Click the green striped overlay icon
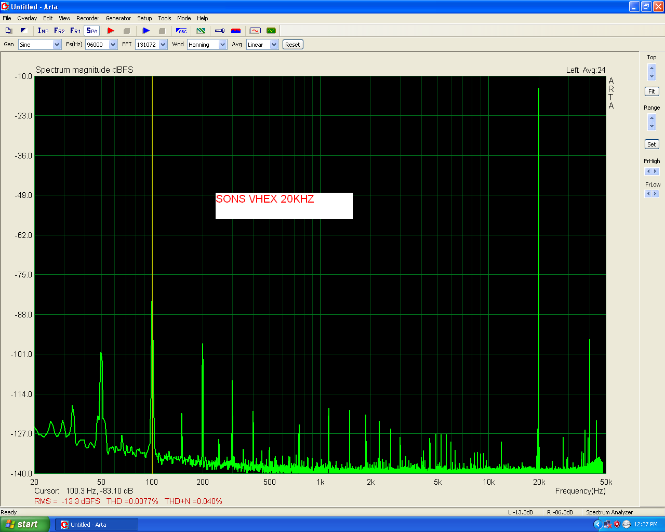665x532 pixels. pyautogui.click(x=201, y=31)
